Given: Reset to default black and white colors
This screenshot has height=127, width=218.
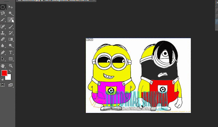Looking at the screenshot, I should coord(2,79).
